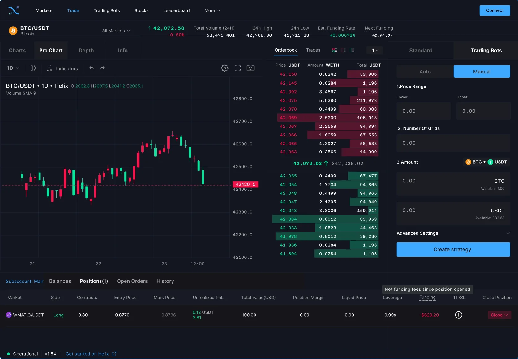Click the price up arrow in orderbook
Image resolution: width=518 pixels, height=359 pixels.
click(326, 163)
